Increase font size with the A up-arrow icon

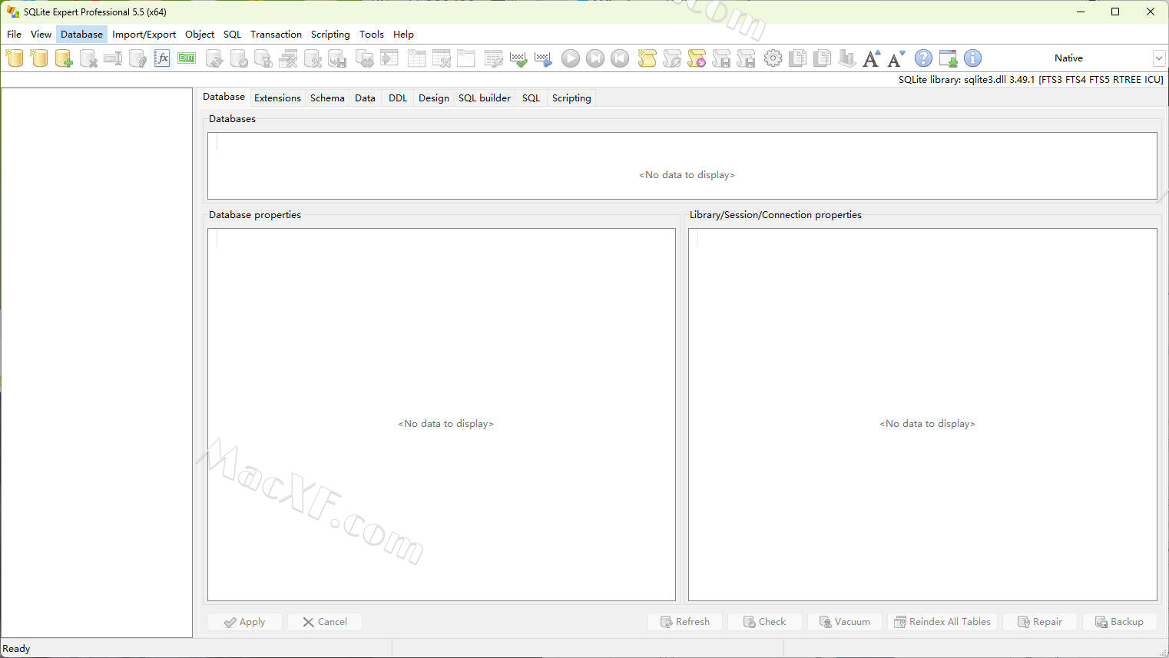coord(872,58)
